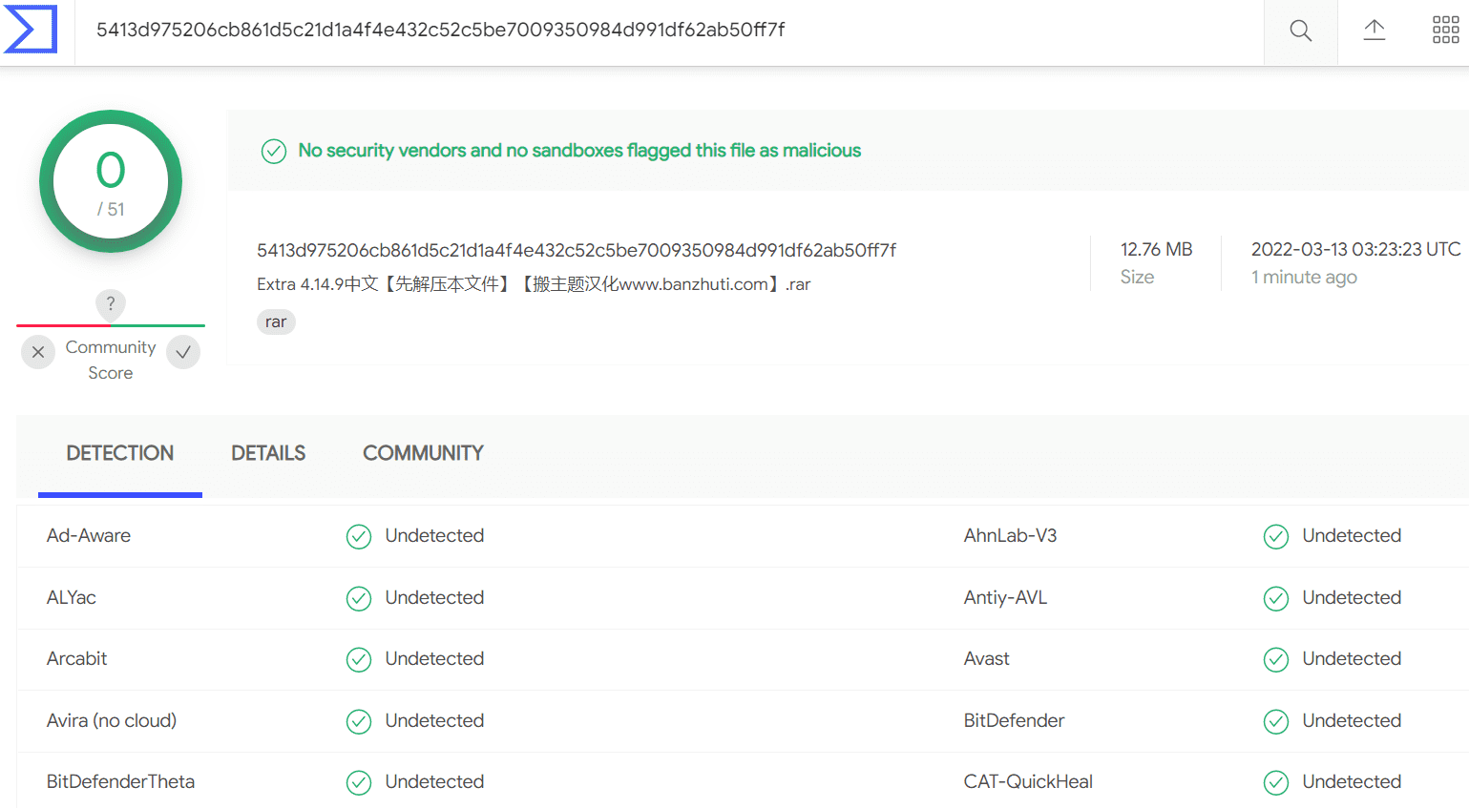
Task: Click the community score question mark icon
Action: 111,304
